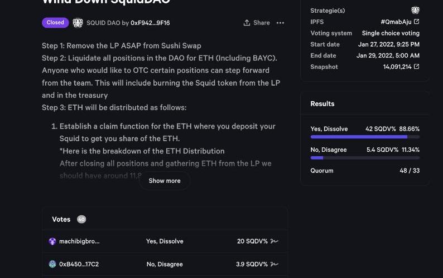Viewport: 443px width, 278px height.
Task: Click the SQUID DAO avatar icon
Action: coord(78,23)
